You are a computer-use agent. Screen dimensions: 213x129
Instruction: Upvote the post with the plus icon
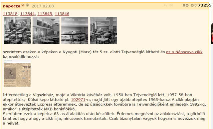[x=192, y=5]
